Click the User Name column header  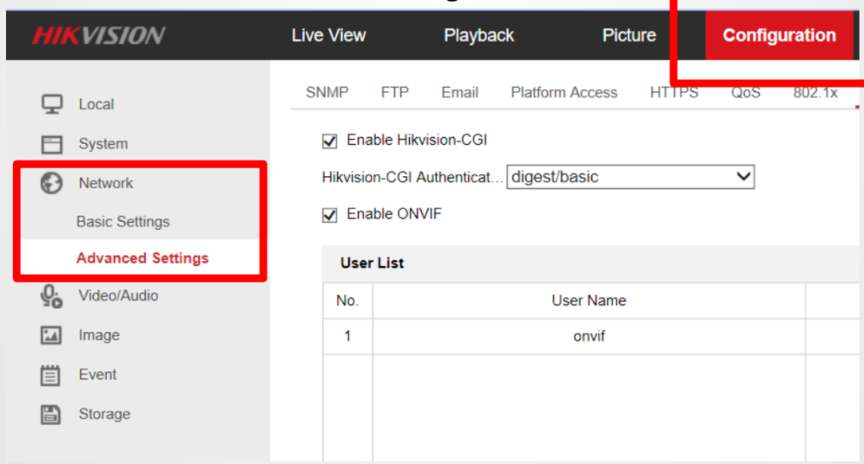coord(589,301)
